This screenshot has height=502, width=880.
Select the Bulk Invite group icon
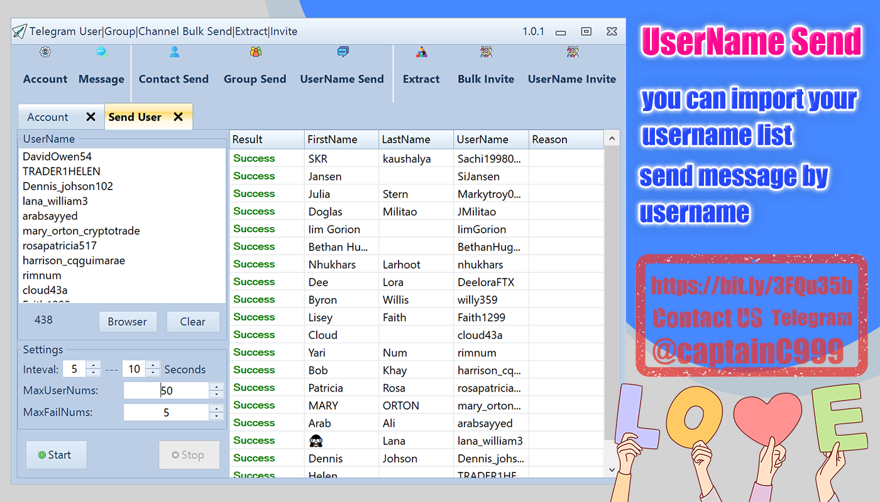(486, 53)
